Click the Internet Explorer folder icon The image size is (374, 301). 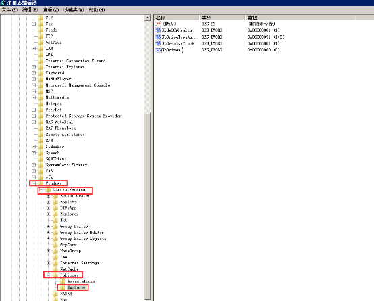[x=41, y=67]
